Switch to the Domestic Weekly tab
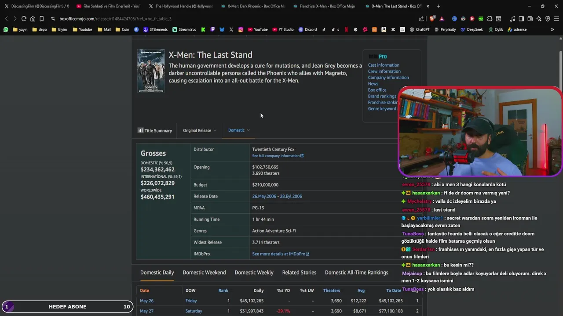The height and width of the screenshot is (316, 563). tap(254, 273)
